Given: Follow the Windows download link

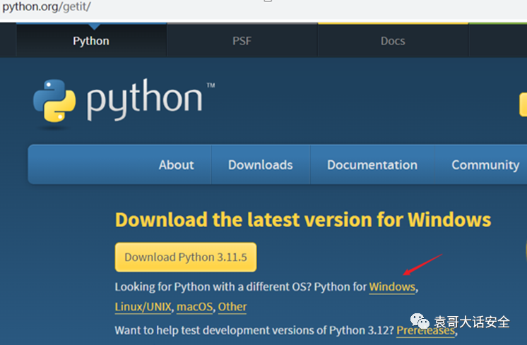Looking at the screenshot, I should (392, 287).
